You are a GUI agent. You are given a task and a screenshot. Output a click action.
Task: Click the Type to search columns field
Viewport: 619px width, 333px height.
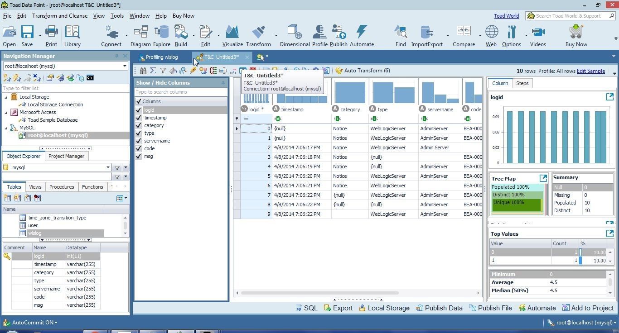181,92
